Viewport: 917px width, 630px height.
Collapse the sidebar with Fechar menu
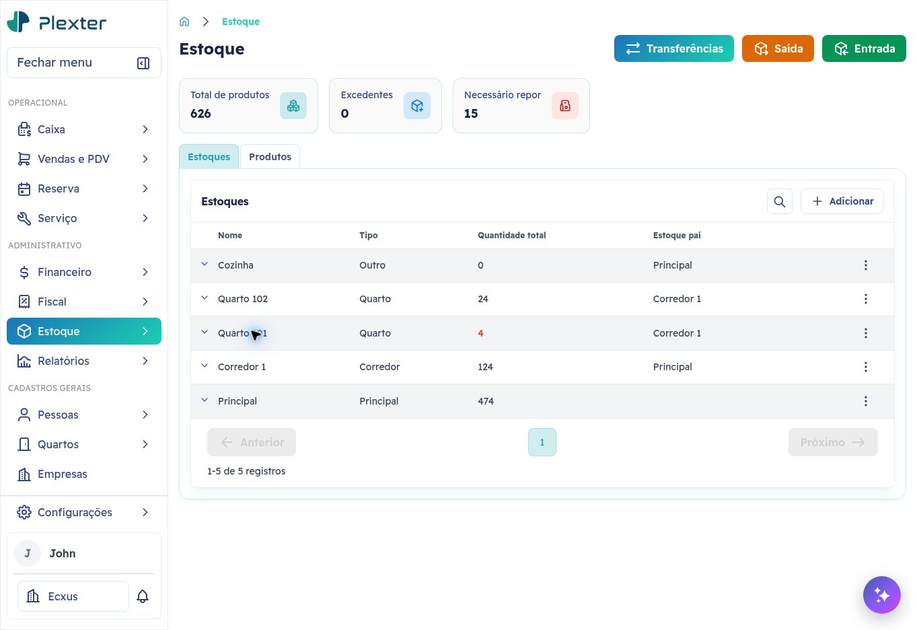(84, 63)
